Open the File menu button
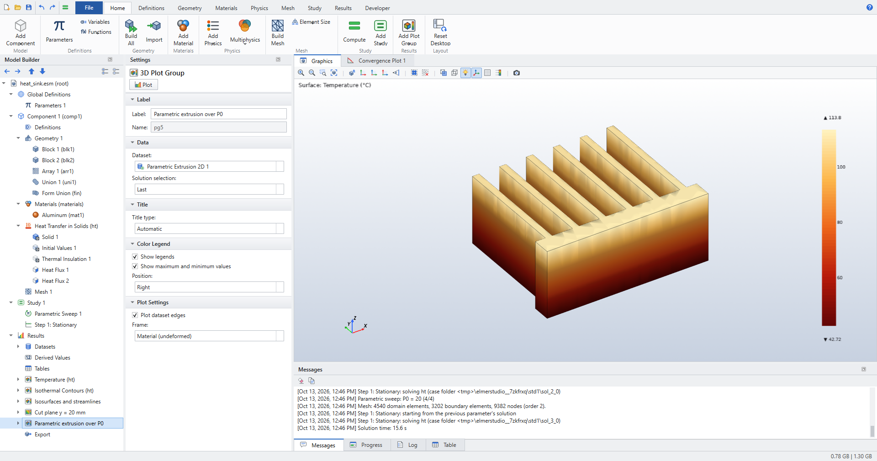This screenshot has height=461, width=877. (89, 8)
